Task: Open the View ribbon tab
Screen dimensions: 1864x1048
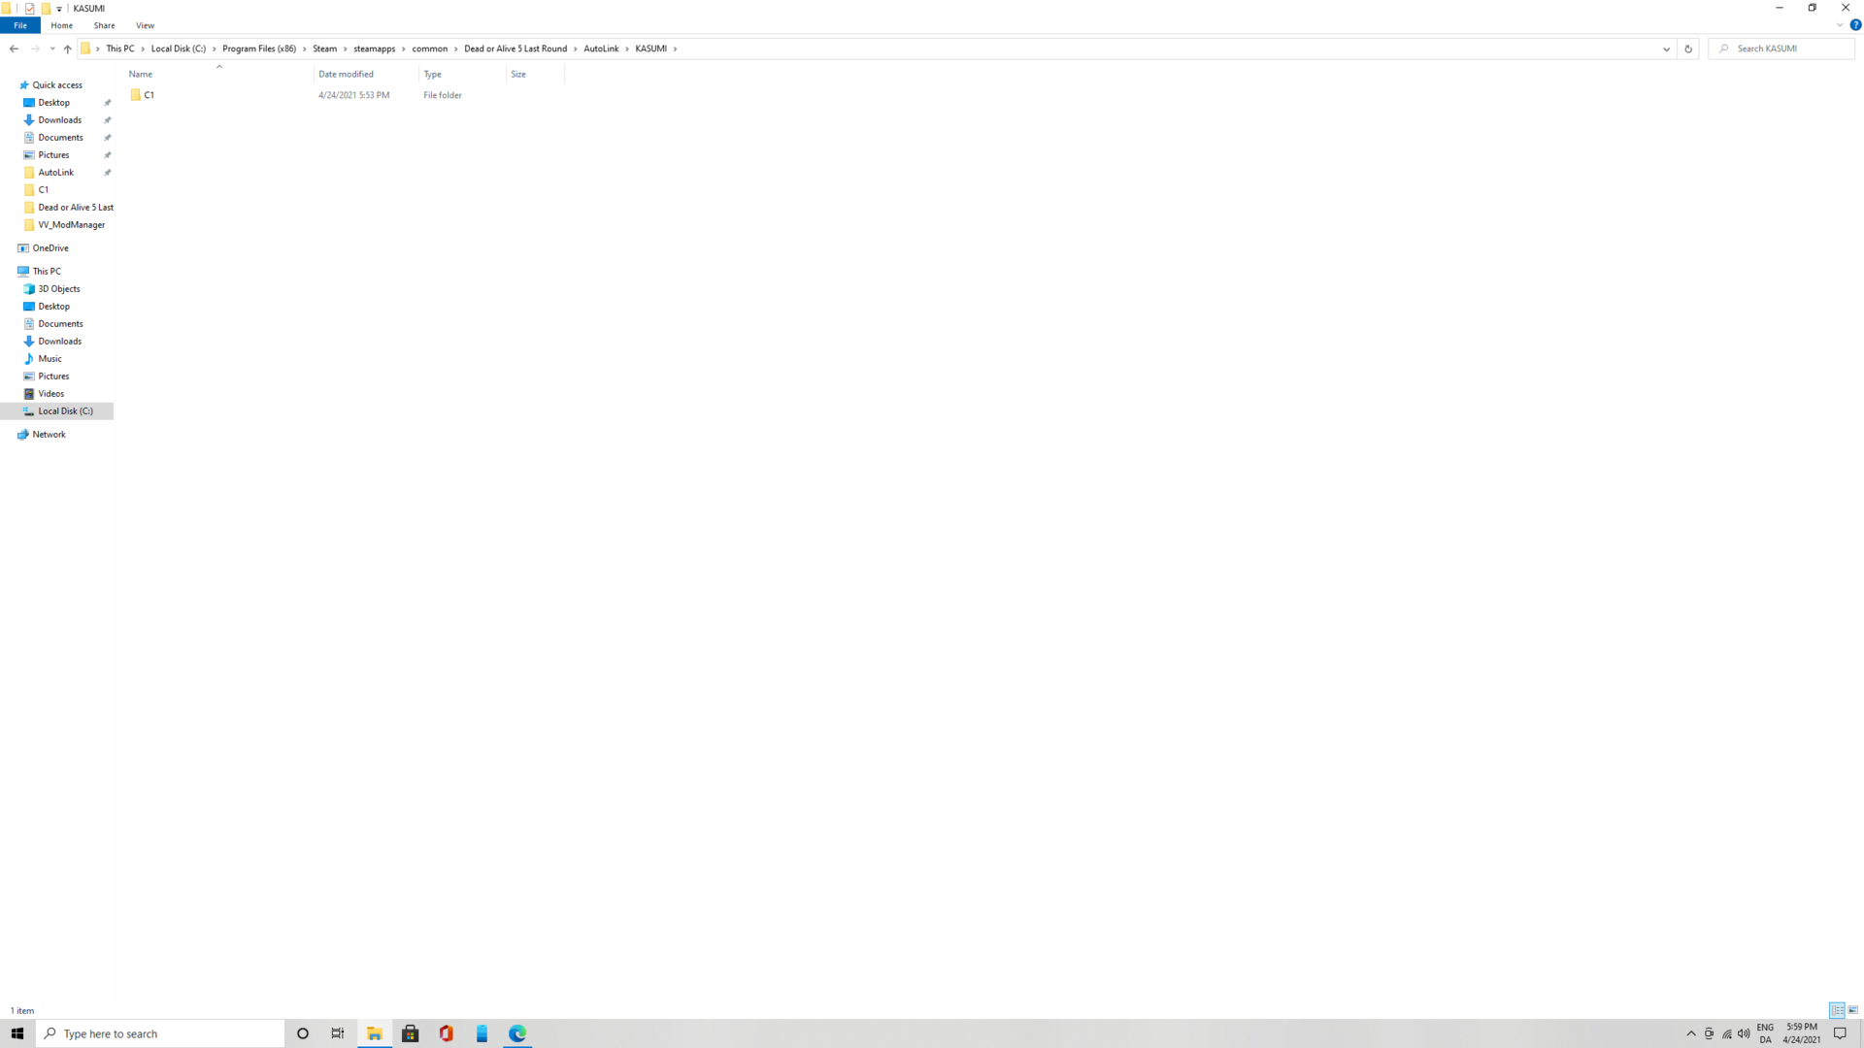Action: point(145,25)
